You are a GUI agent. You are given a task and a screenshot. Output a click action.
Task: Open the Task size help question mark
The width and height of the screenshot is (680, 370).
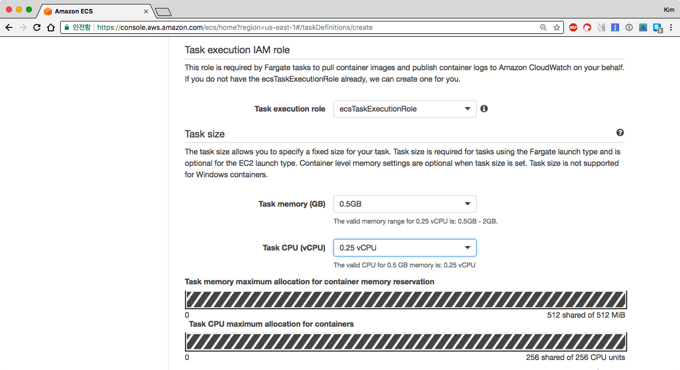click(x=620, y=132)
